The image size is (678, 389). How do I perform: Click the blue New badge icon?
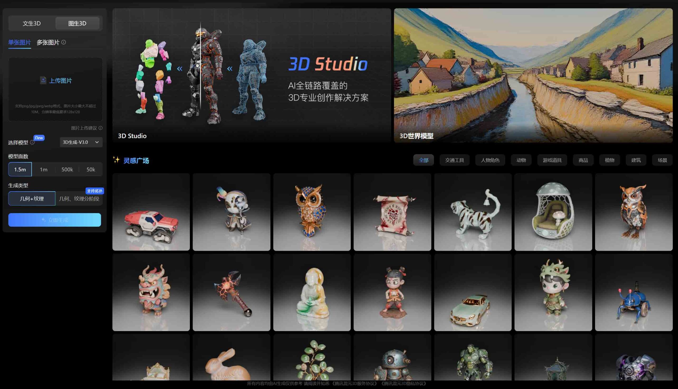pyautogui.click(x=39, y=138)
